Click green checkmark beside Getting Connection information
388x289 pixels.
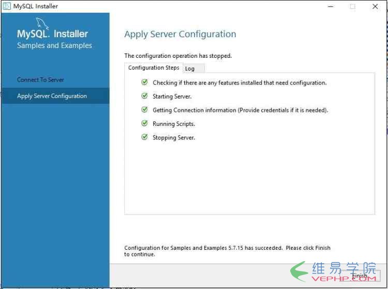pos(144,109)
